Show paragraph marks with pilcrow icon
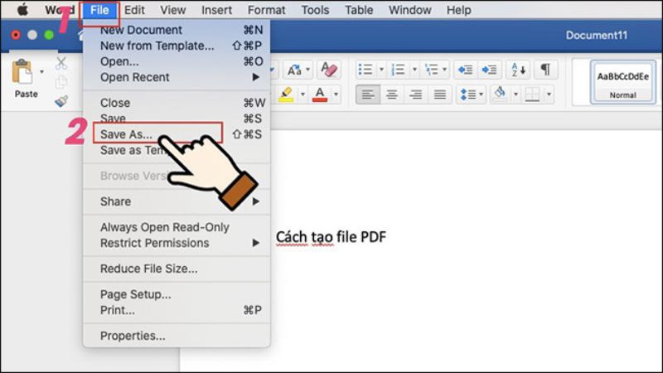The image size is (663, 373). point(545,70)
